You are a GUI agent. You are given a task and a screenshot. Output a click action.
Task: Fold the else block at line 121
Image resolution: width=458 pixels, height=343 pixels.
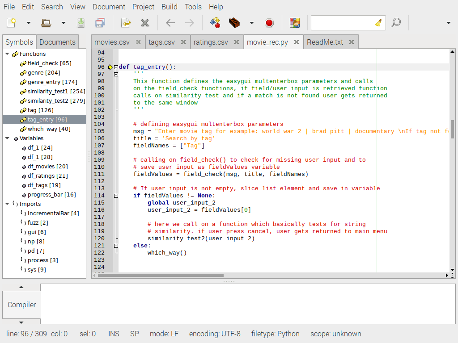[x=116, y=245]
